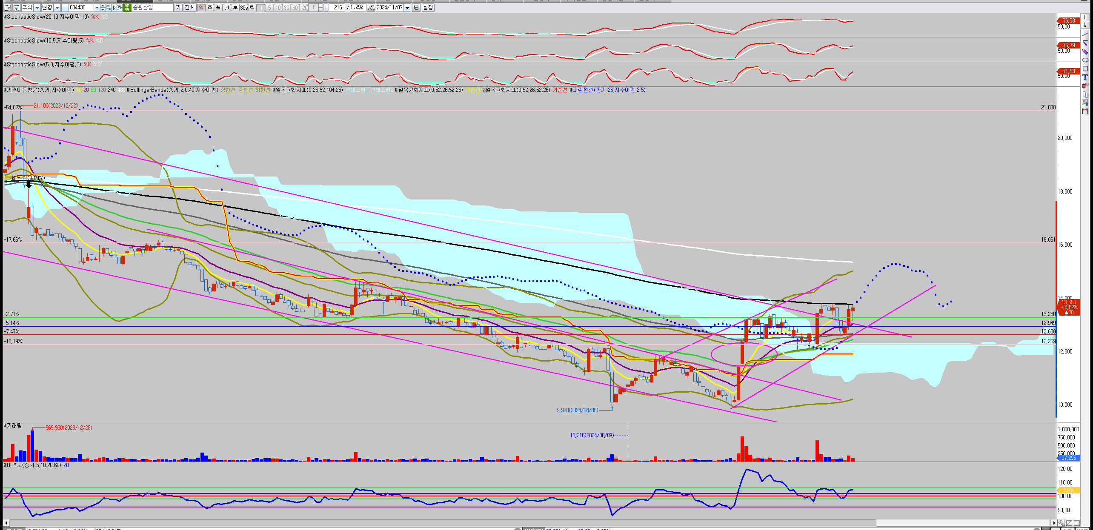Select the 일 daily period toggle
This screenshot has width=1093, height=530.
[201, 8]
